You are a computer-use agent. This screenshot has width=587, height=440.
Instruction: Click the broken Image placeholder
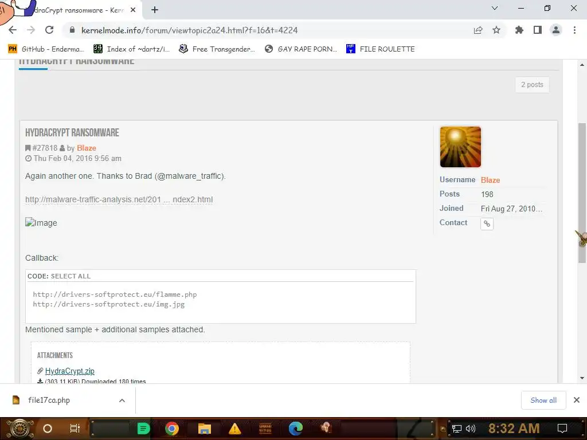pyautogui.click(x=41, y=223)
